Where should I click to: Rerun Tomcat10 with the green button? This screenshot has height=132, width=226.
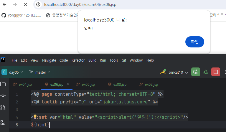195,72
